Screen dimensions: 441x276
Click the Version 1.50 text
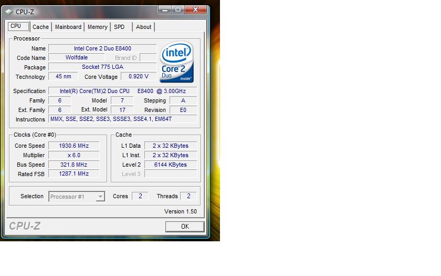pyautogui.click(x=181, y=211)
